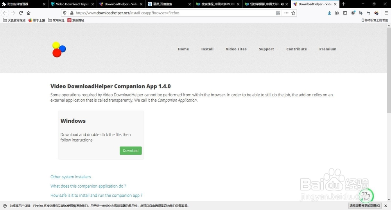Open Other system installers link

tap(70, 177)
